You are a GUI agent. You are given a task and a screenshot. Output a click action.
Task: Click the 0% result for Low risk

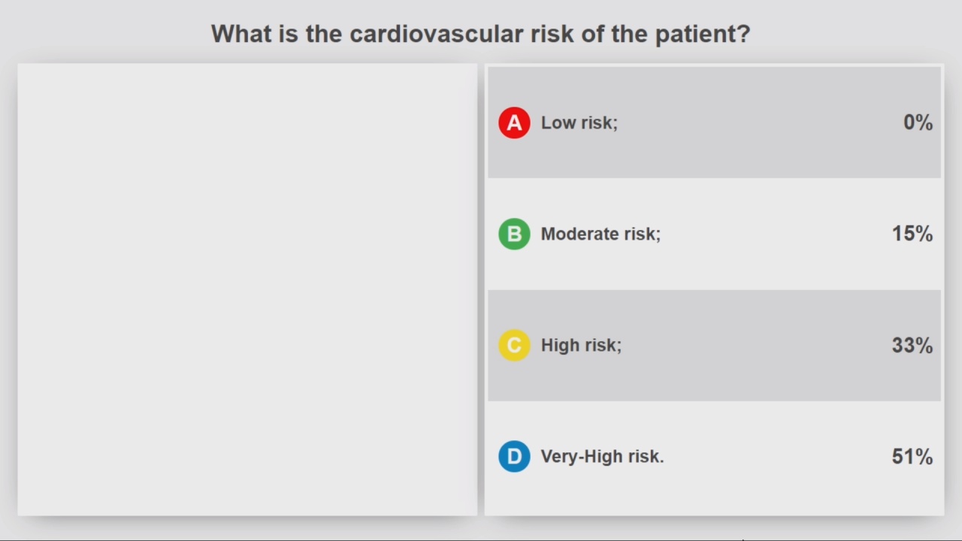click(918, 122)
